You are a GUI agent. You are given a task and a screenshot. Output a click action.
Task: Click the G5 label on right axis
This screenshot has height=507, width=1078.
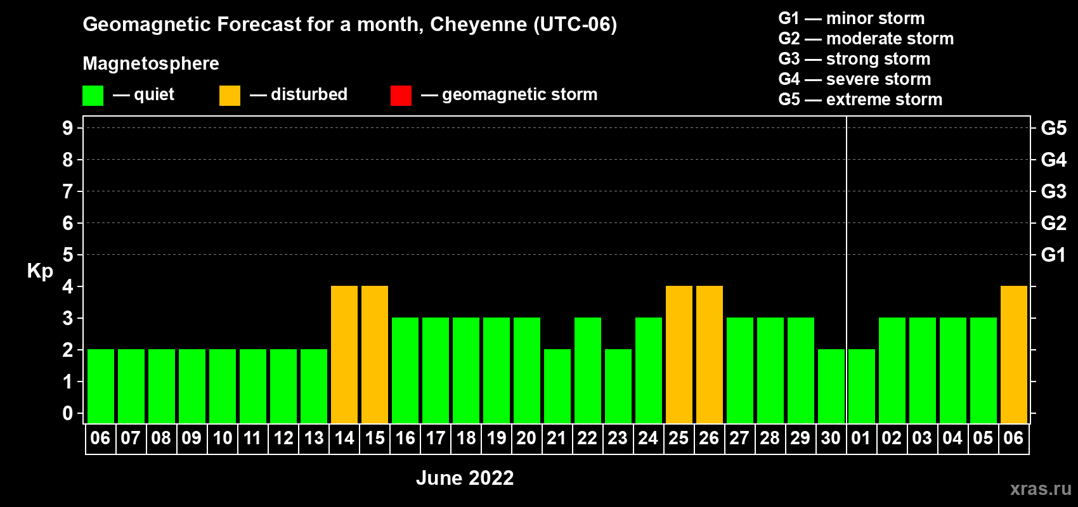pyautogui.click(x=1054, y=128)
